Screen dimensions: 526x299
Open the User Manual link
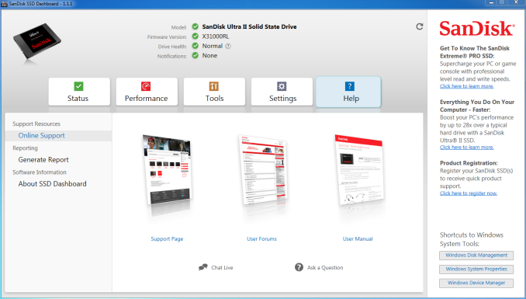358,239
